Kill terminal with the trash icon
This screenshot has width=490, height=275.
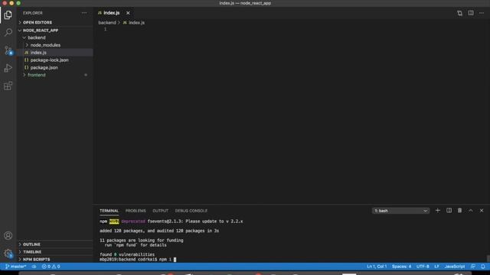(459, 211)
